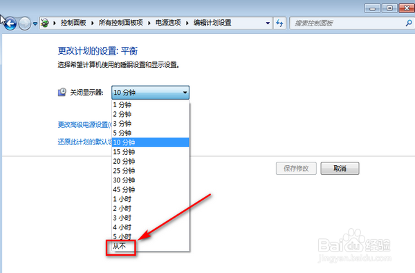Image resolution: width=415 pixels, height=273 pixels.
Task: Click the Forward navigation arrow
Action: (25, 23)
